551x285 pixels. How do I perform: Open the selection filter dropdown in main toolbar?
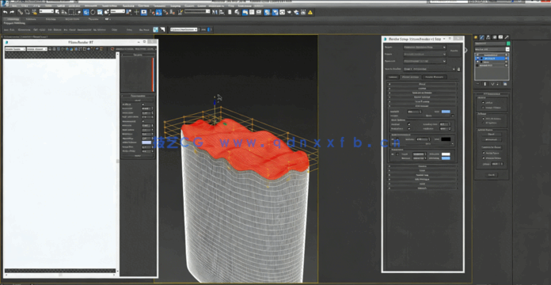coord(47,11)
